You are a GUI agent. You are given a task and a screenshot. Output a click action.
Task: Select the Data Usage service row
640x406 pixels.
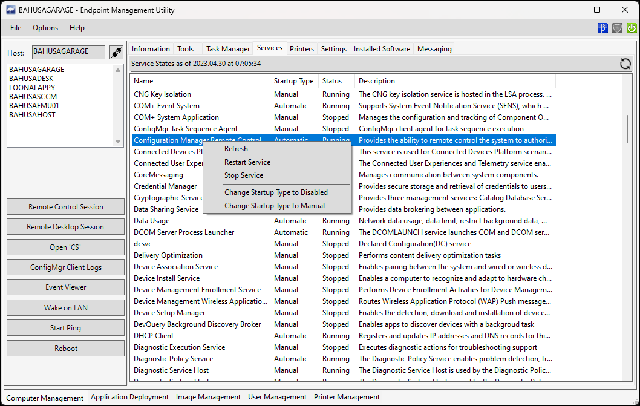[x=344, y=221]
